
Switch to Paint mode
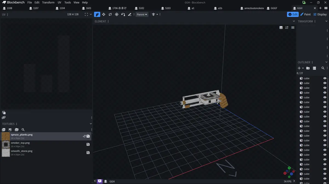pos(305,14)
